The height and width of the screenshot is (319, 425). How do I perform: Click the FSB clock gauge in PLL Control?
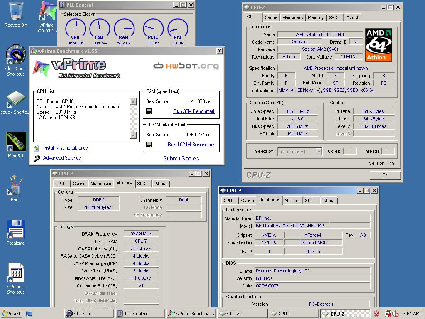[100, 29]
